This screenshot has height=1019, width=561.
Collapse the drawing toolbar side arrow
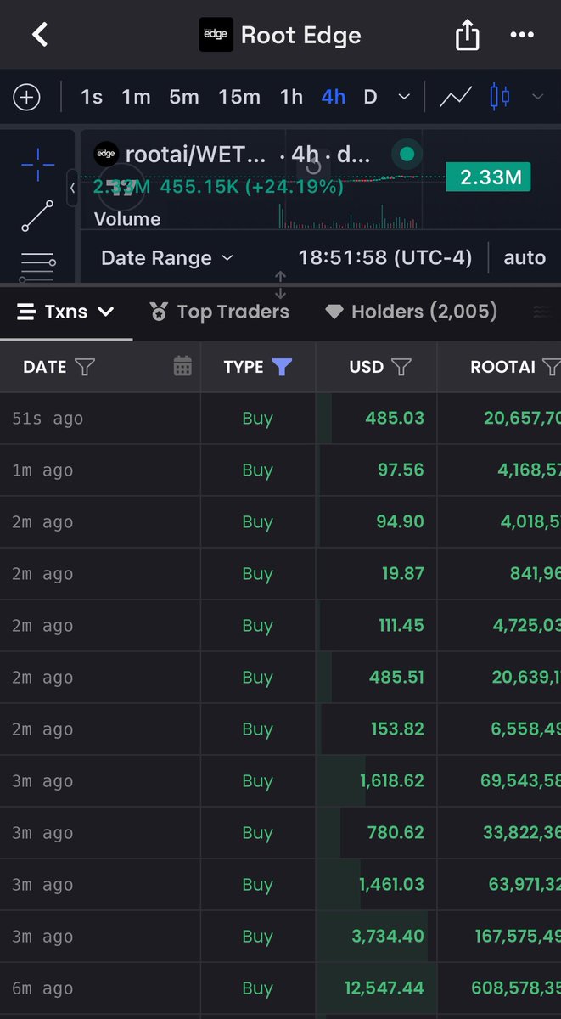click(x=72, y=188)
